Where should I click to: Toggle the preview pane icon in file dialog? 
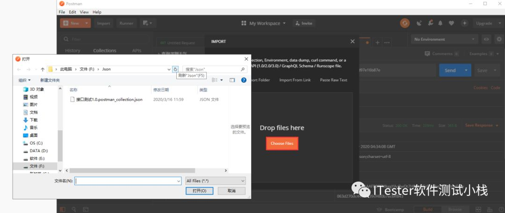(232, 80)
